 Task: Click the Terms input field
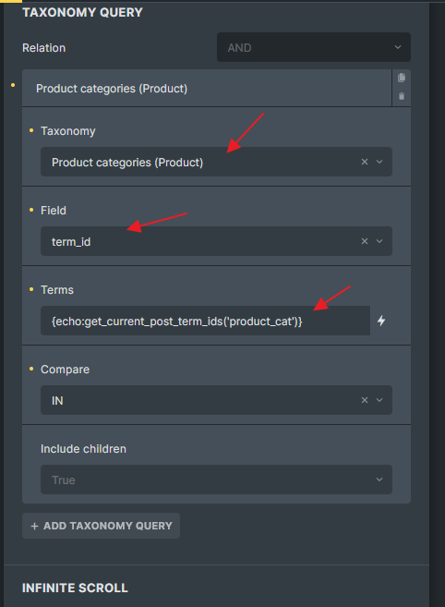205,321
